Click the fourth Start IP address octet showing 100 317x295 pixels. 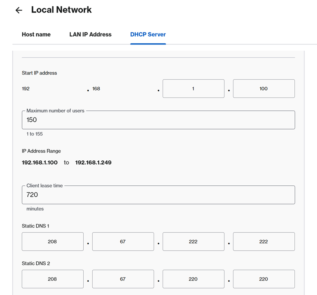point(263,89)
